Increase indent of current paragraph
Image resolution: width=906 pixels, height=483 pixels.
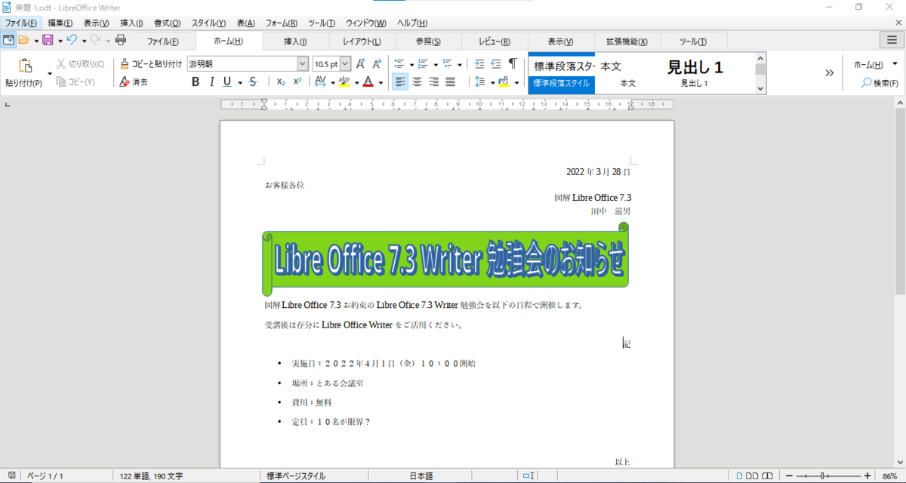(479, 64)
